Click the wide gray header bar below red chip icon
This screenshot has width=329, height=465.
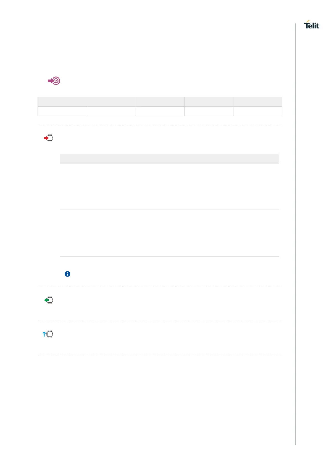pyautogui.click(x=169, y=158)
